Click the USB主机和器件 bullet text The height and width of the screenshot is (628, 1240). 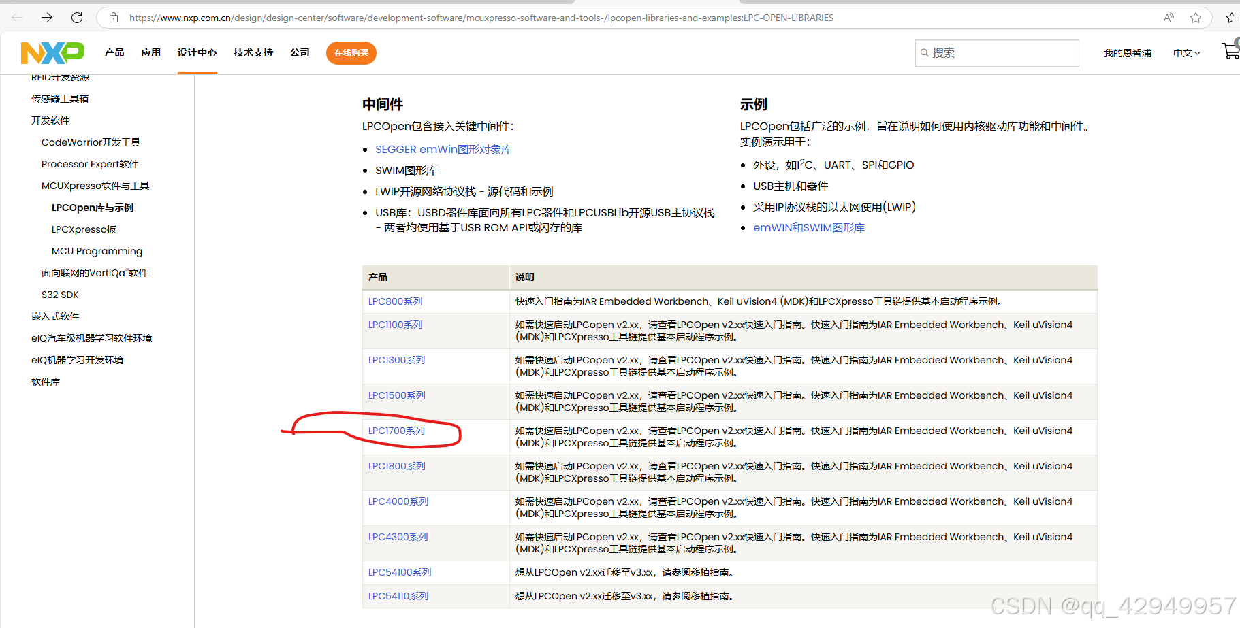(x=791, y=186)
